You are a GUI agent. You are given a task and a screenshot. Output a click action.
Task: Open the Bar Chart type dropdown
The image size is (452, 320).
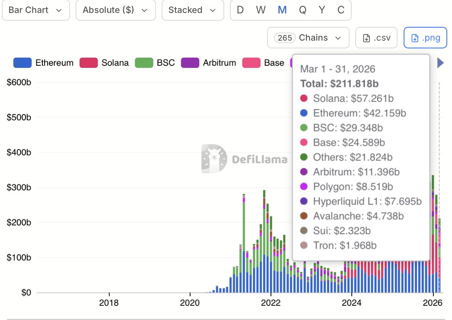point(35,10)
